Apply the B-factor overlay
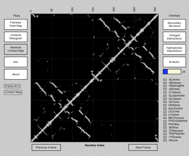Viewport: 189px width, 156px height. [x=174, y=62]
